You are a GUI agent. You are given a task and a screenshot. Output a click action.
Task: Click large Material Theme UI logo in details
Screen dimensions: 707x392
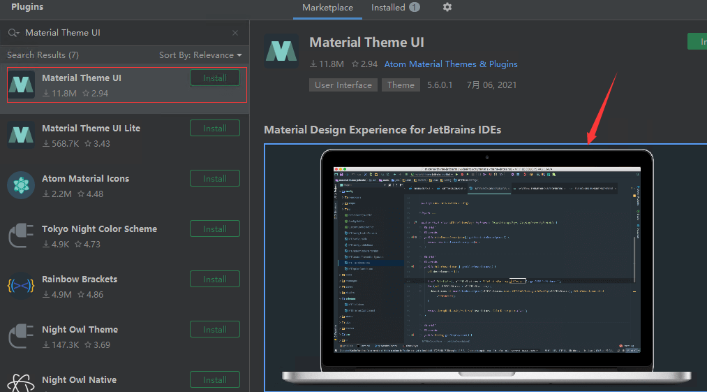coord(281,51)
